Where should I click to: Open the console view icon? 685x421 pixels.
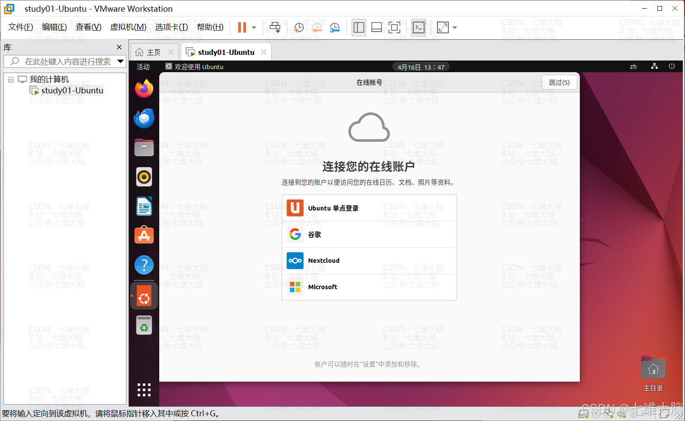[x=418, y=28]
